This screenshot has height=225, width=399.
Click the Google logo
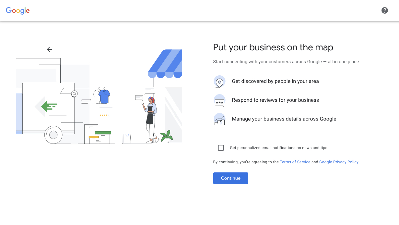(x=18, y=10)
